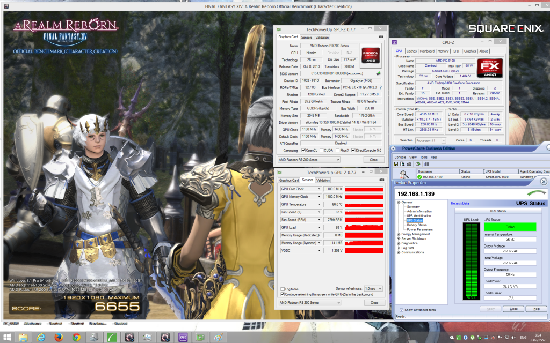Viewport: 550px width, 343px height.
Task: Click the camera screenshot icon in top GPU-Z window
Action: point(381,37)
